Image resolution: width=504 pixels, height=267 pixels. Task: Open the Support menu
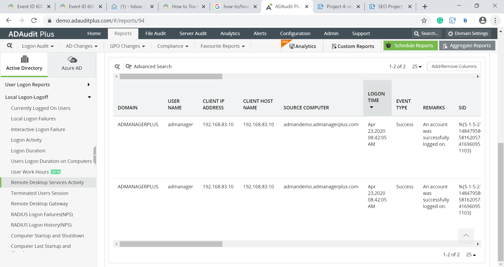[361, 34]
